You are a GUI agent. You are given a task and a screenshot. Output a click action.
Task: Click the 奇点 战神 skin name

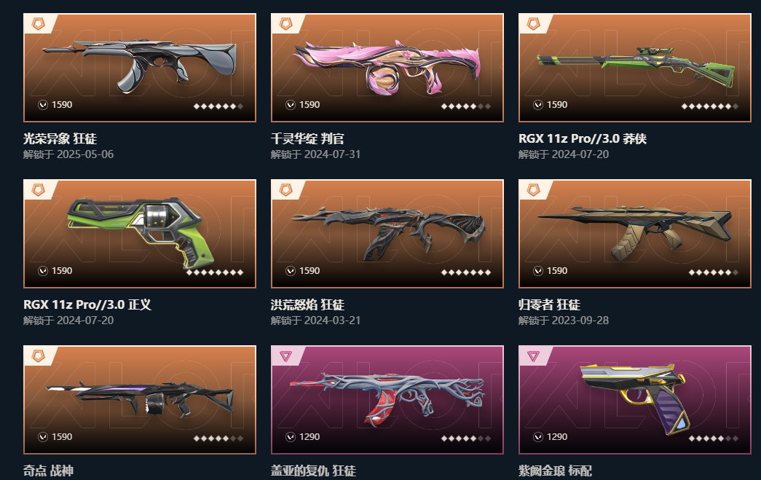pyautogui.click(x=48, y=471)
